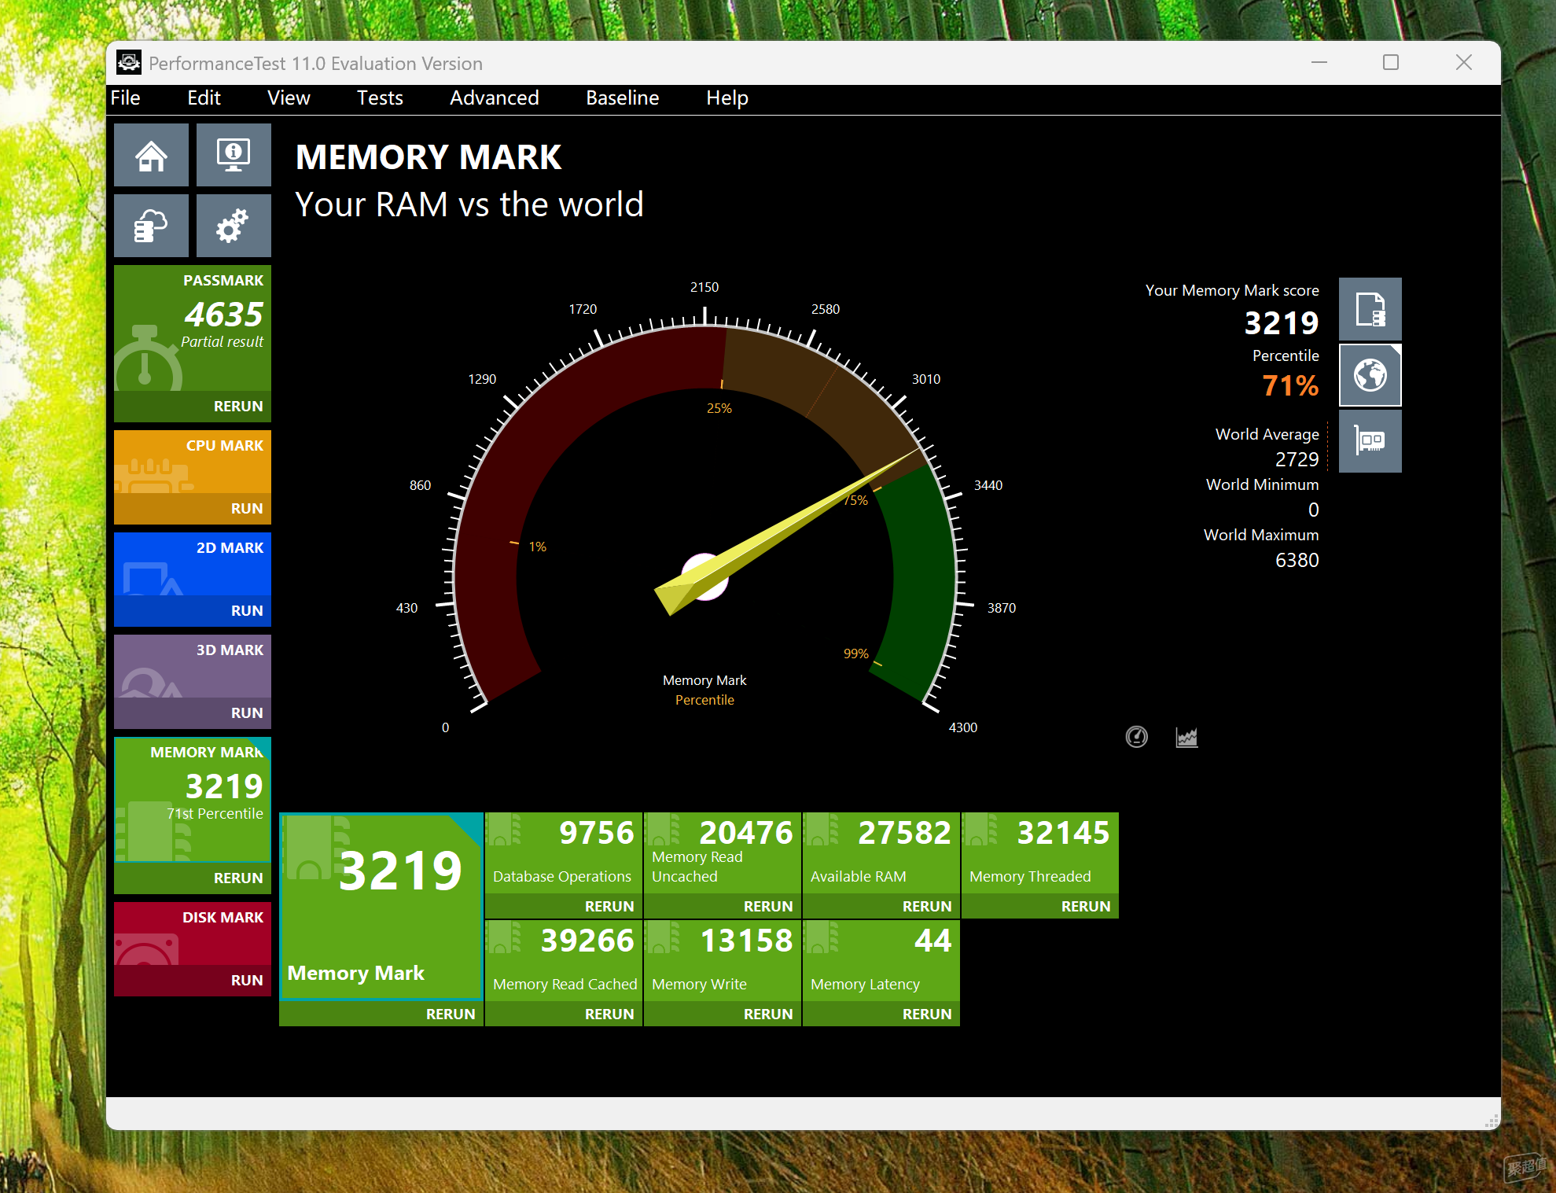Open the Advanced menu
The height and width of the screenshot is (1193, 1556).
(x=494, y=98)
